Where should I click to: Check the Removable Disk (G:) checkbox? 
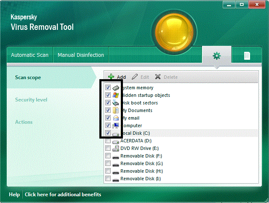point(108,163)
